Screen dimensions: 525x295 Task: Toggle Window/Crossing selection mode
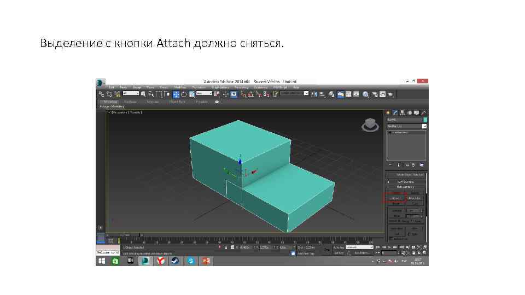coord(167,95)
